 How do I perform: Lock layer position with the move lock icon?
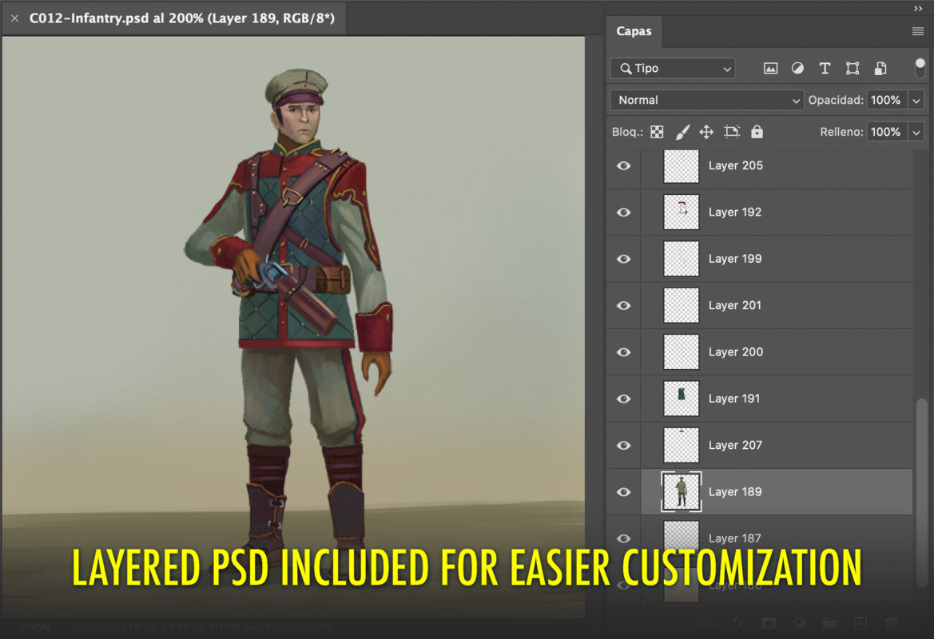(706, 131)
